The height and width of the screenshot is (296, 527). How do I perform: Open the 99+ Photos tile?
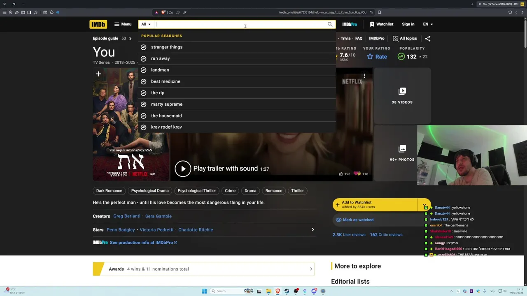click(x=402, y=153)
